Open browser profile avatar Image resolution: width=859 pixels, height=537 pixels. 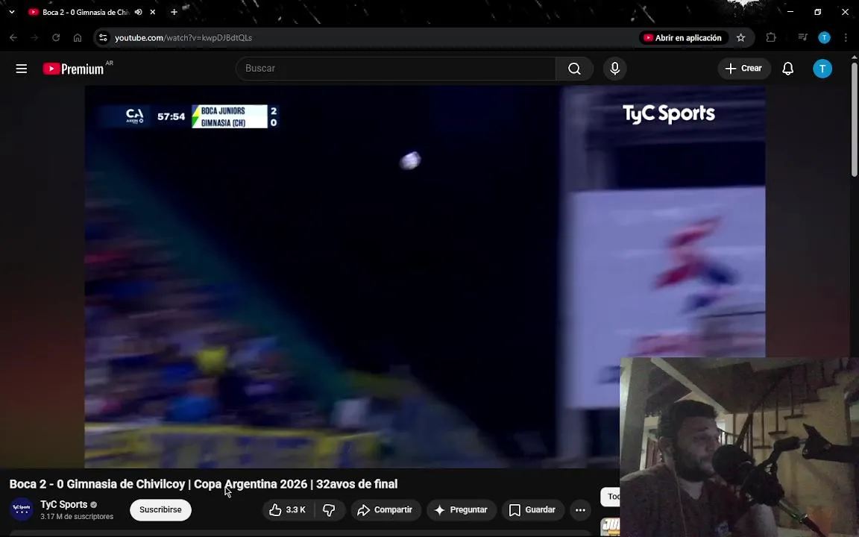point(824,38)
